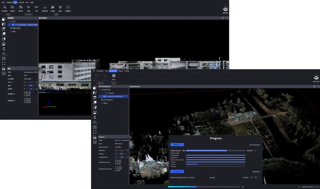
Task: Select the Application tab in the English window
Action: (x=113, y=71)
